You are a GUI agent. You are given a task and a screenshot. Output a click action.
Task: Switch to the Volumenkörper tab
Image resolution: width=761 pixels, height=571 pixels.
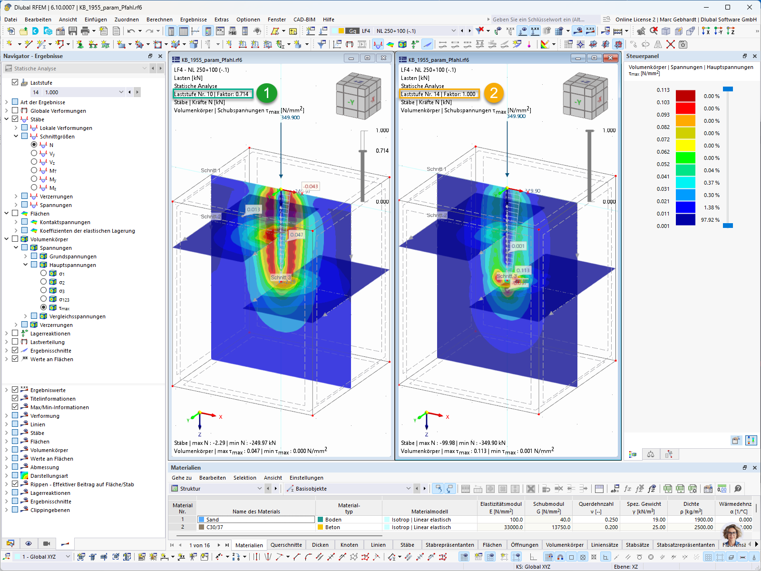click(565, 545)
